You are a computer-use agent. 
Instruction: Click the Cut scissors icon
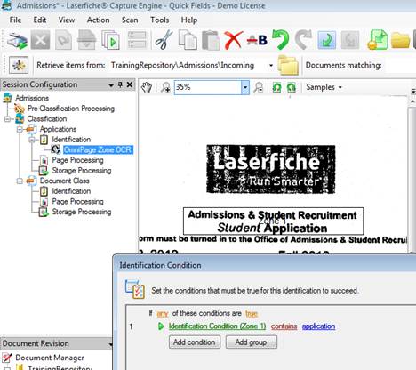point(164,40)
